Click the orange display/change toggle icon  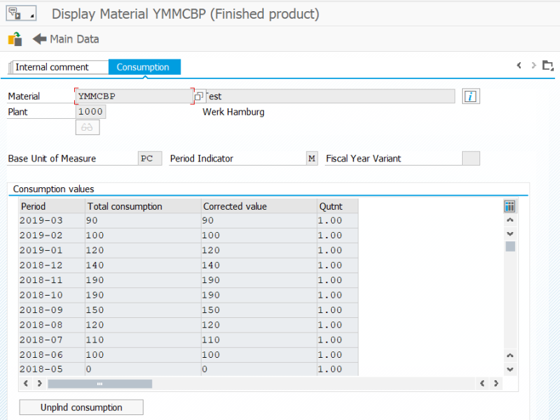coord(15,39)
